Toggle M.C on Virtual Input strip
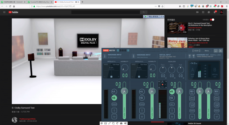The image size is (229, 125). click(x=172, y=104)
